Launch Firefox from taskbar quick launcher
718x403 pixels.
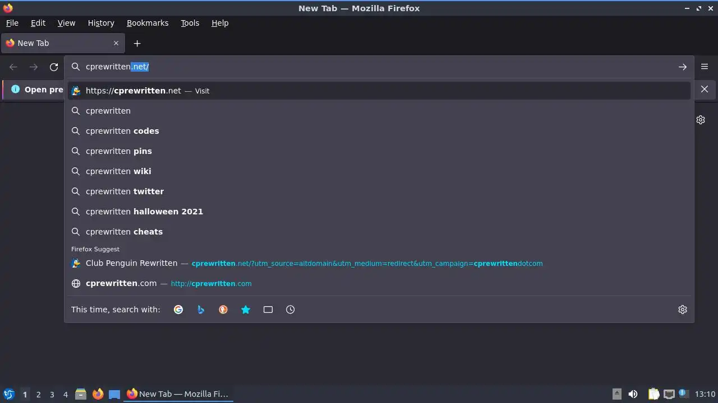point(98,394)
